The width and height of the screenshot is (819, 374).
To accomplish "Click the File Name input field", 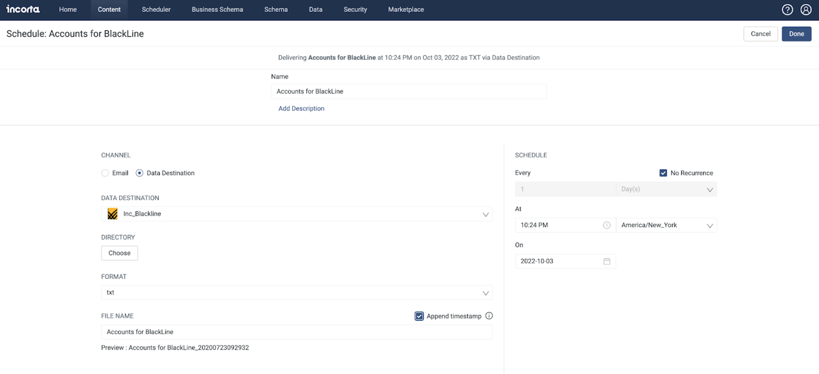I will click(x=297, y=332).
